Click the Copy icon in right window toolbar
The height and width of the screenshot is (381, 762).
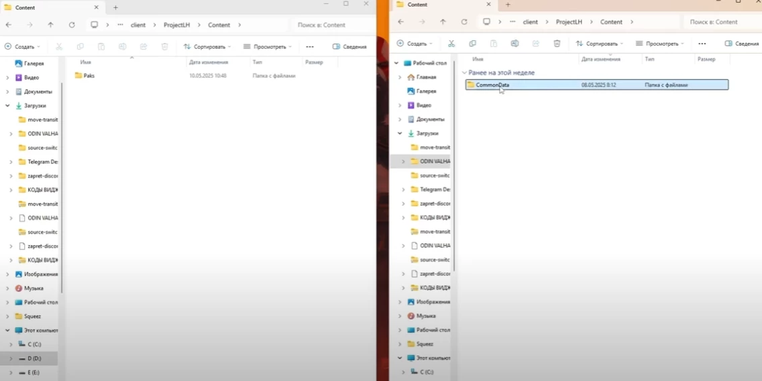[472, 44]
